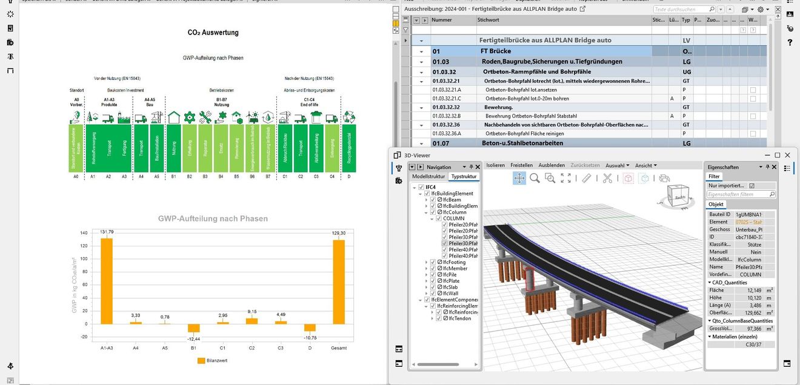Click the tallest orange A1-A3 bar
The width and height of the screenshot is (800, 385).
tap(107, 281)
